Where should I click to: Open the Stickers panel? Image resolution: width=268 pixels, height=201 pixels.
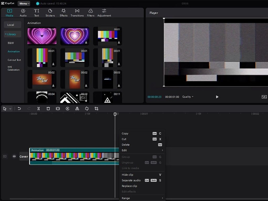(x=50, y=13)
